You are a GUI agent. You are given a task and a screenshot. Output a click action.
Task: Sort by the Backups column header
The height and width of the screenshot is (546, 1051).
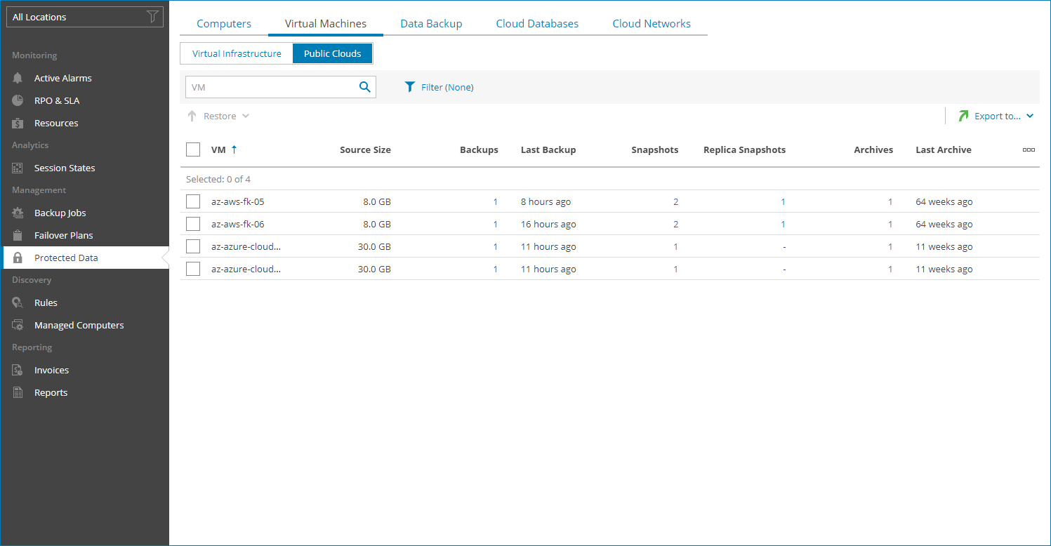click(x=479, y=149)
